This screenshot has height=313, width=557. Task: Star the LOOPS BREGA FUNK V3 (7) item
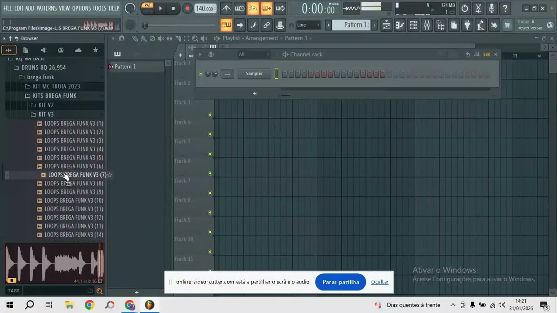(110, 175)
